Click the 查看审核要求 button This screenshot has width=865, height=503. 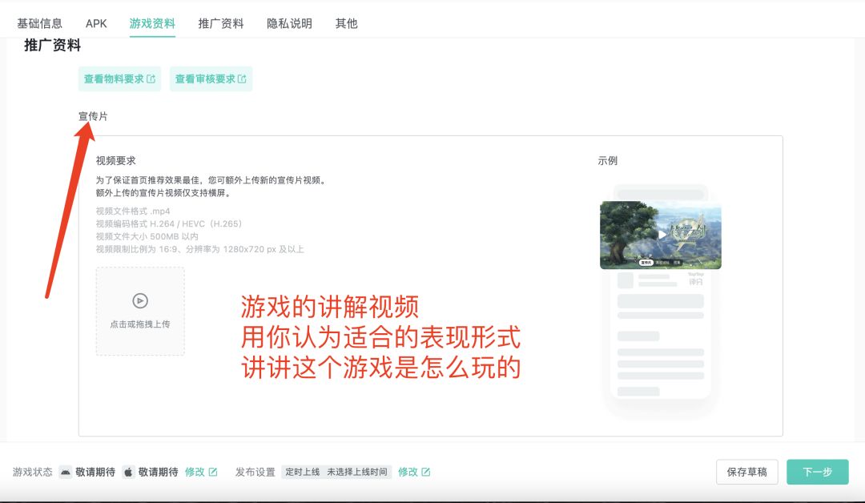tap(211, 78)
